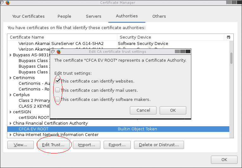Image resolution: width=242 pixels, height=168 pixels.
Task: Click the View... button
Action: coord(21,145)
